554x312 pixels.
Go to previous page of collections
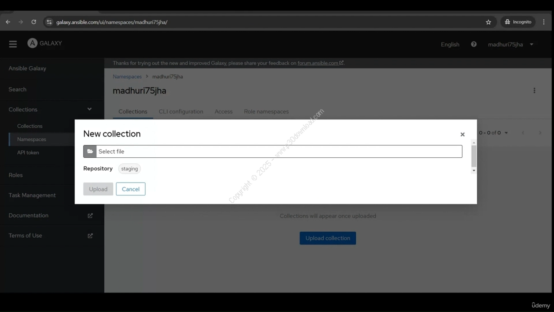[523, 133]
